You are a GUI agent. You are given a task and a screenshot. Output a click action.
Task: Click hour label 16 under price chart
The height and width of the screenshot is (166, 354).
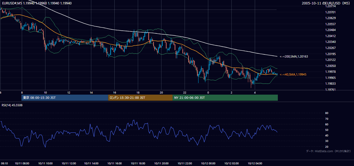[x=114, y=93]
